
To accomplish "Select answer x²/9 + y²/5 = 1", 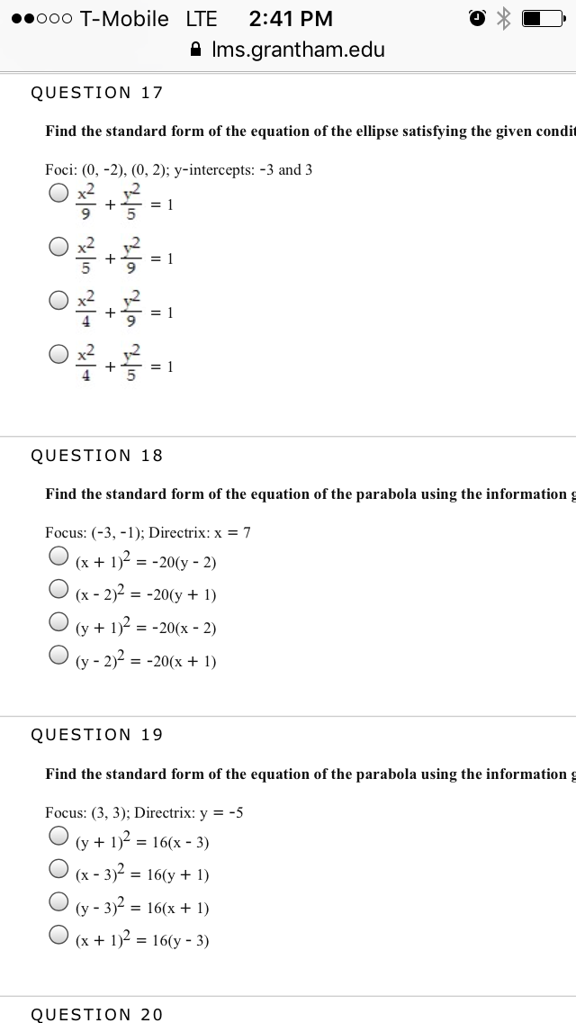I will point(58,193).
